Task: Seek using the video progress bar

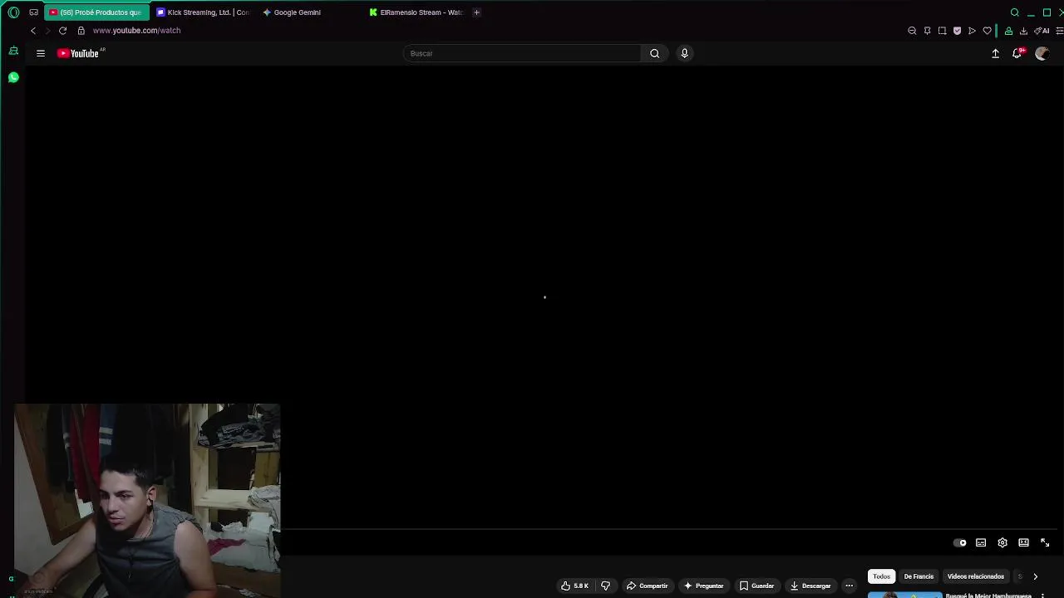Action: coord(670,529)
